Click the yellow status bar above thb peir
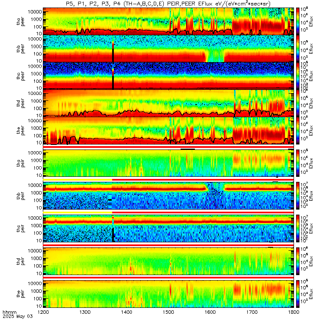This screenshot has width=315, height=336. pos(78,180)
